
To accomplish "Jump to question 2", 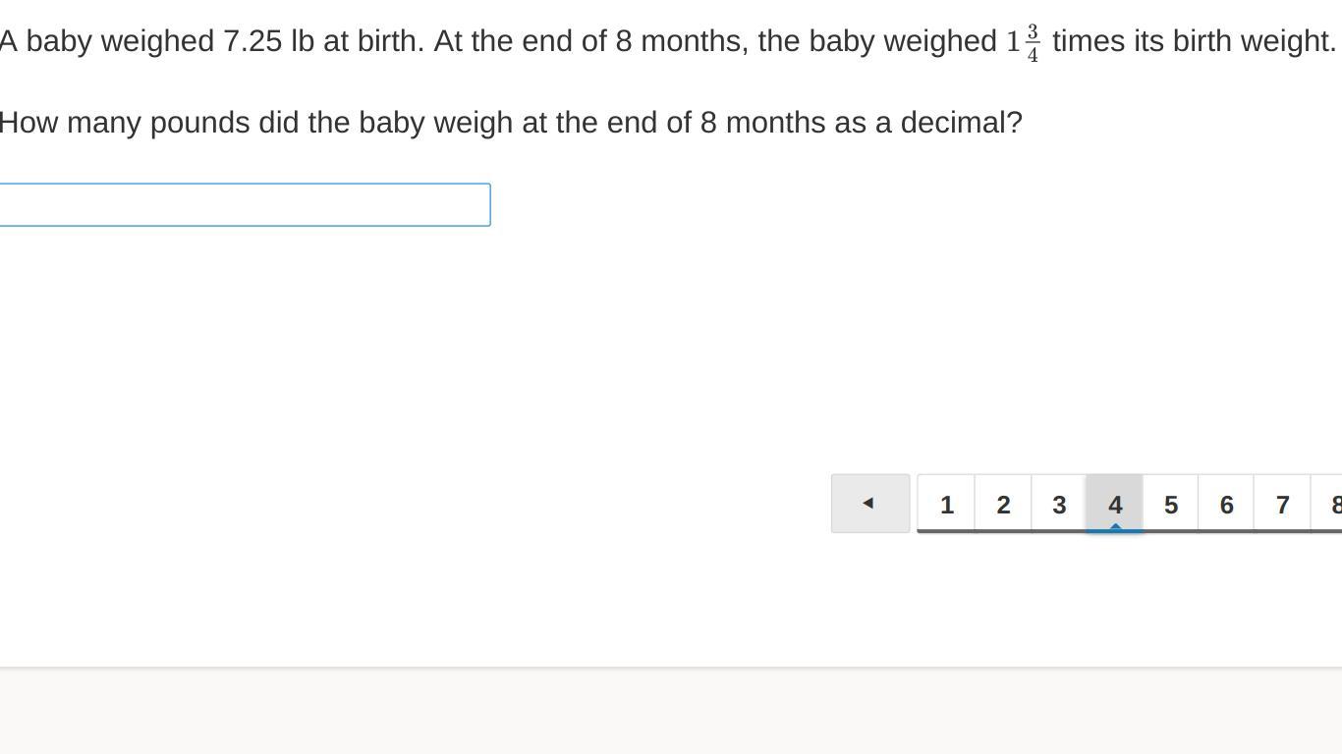I will [x=1002, y=504].
